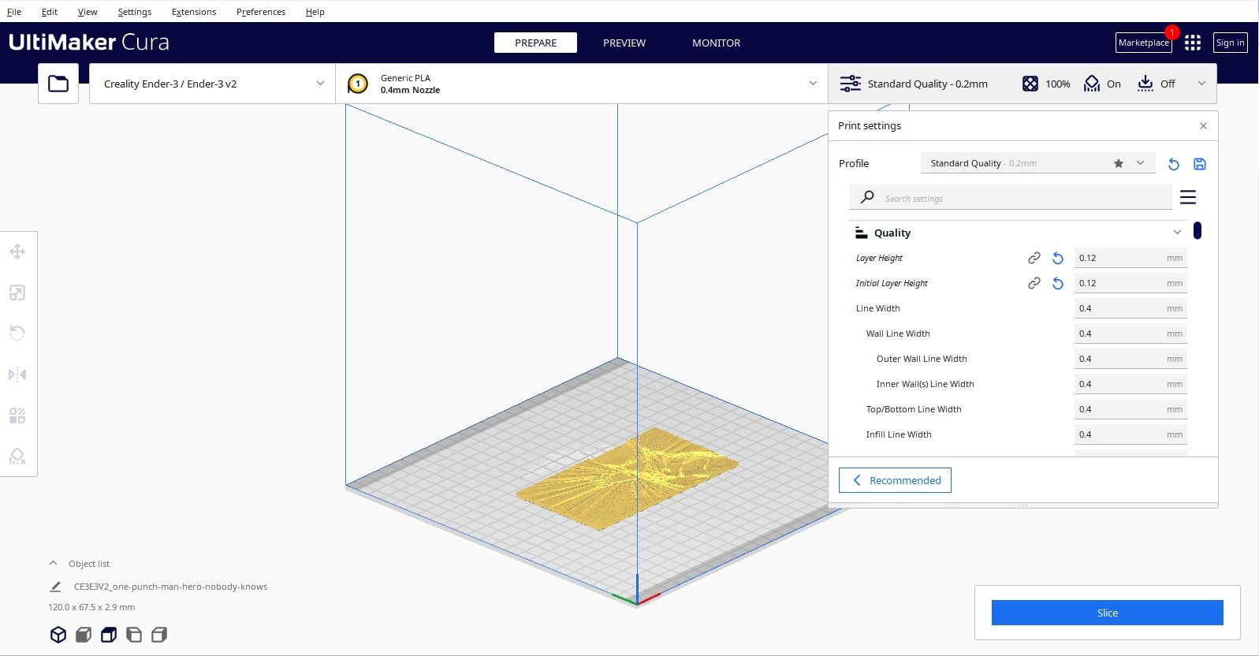The image size is (1259, 656).
Task: Select the Mirror tool in left toolbar
Action: coord(17,375)
